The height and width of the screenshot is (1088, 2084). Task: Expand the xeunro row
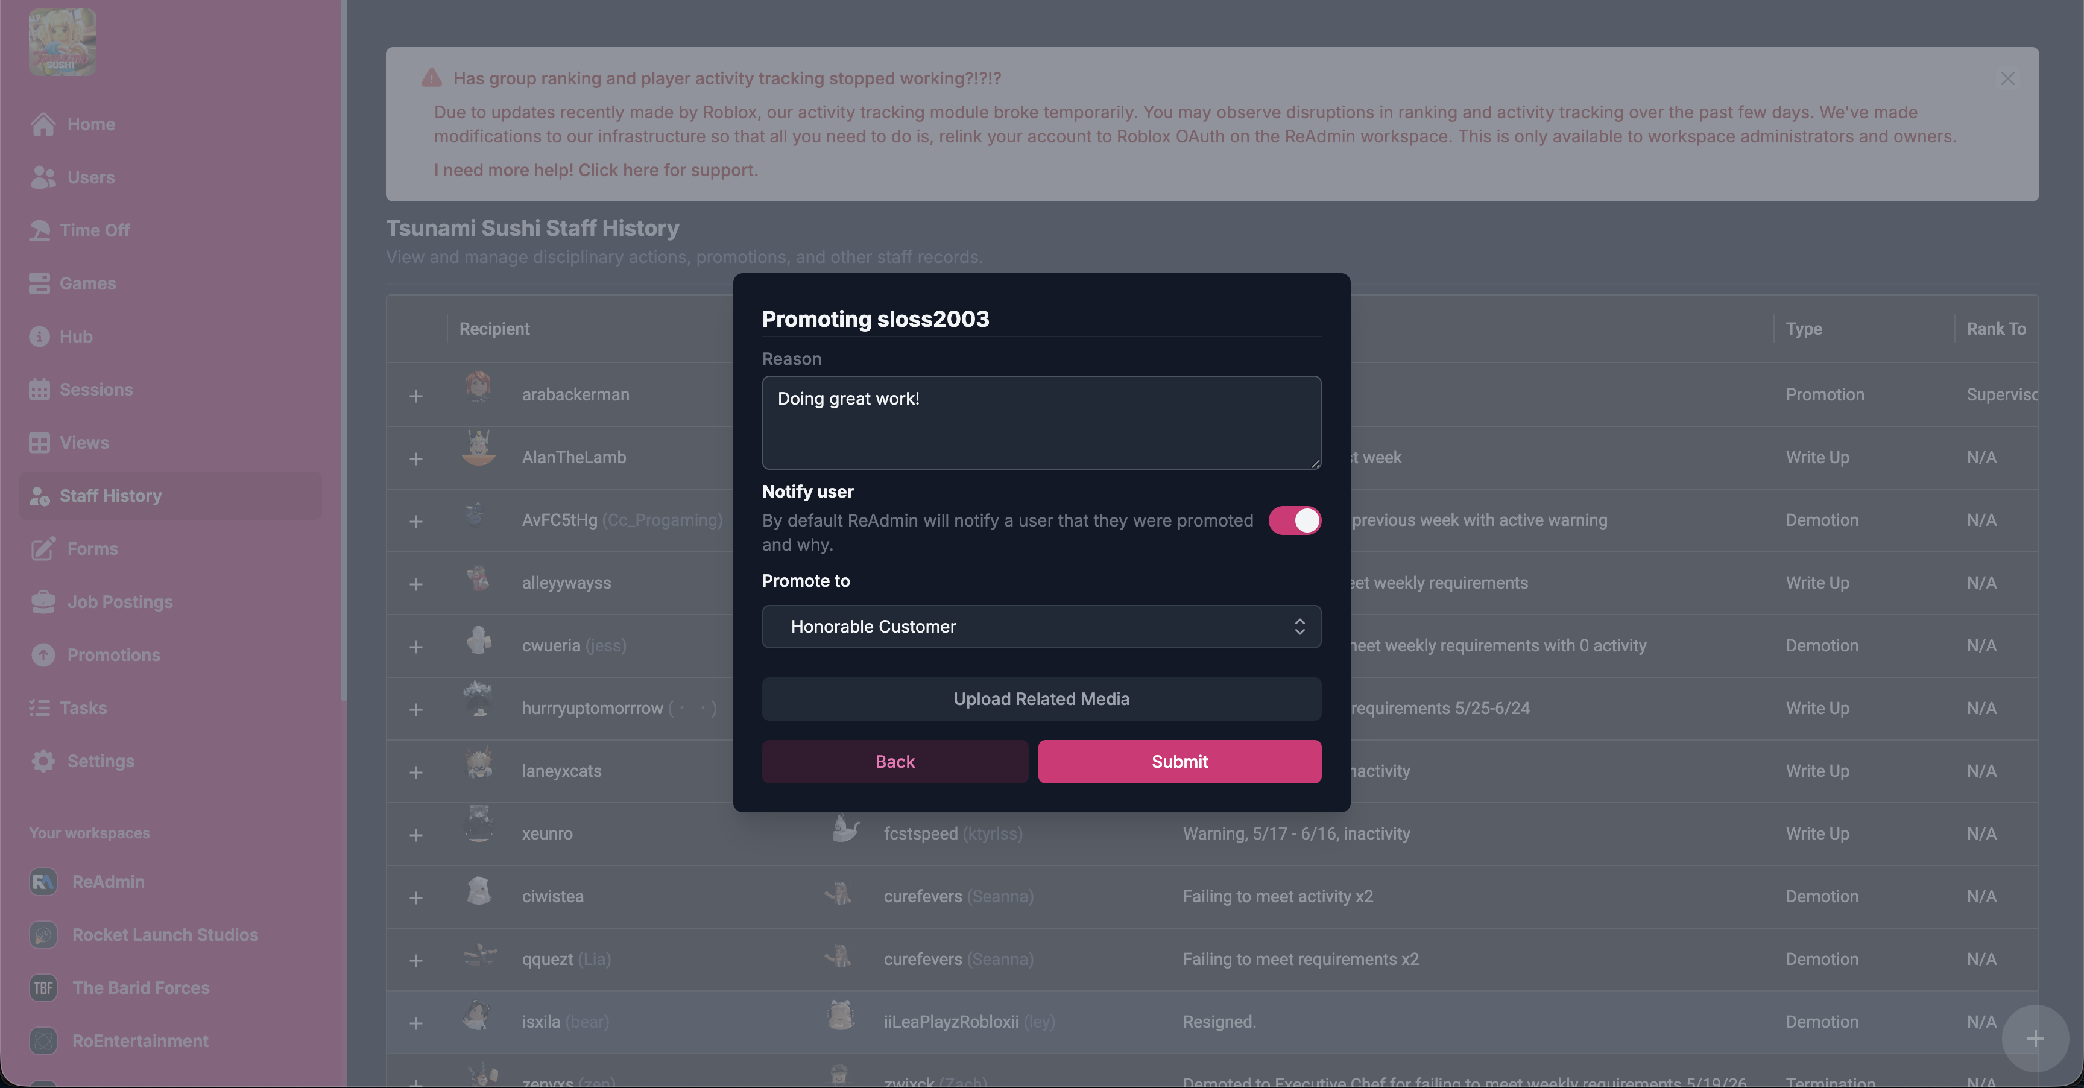416,835
